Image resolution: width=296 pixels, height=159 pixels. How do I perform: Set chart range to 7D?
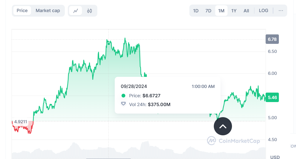click(208, 11)
